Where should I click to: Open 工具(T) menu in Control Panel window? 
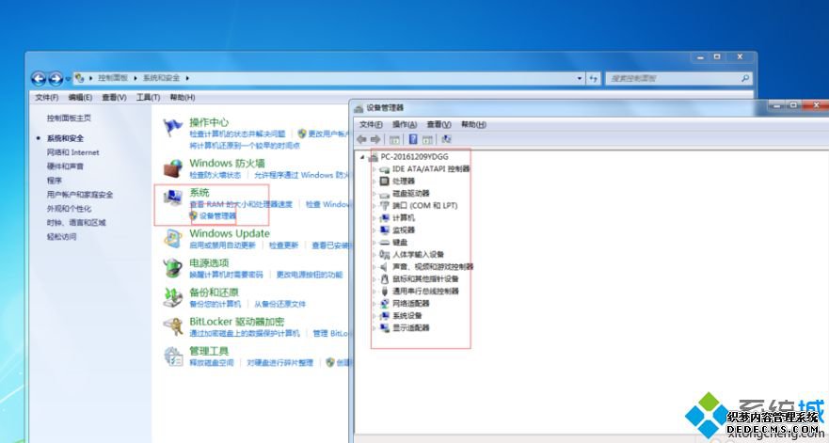148,97
